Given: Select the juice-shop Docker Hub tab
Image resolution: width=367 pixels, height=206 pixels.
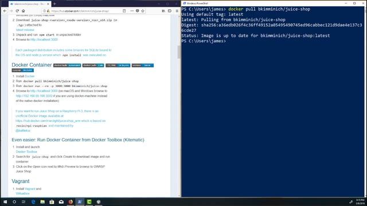Looking at the screenshot, I should click(x=30, y=4).
